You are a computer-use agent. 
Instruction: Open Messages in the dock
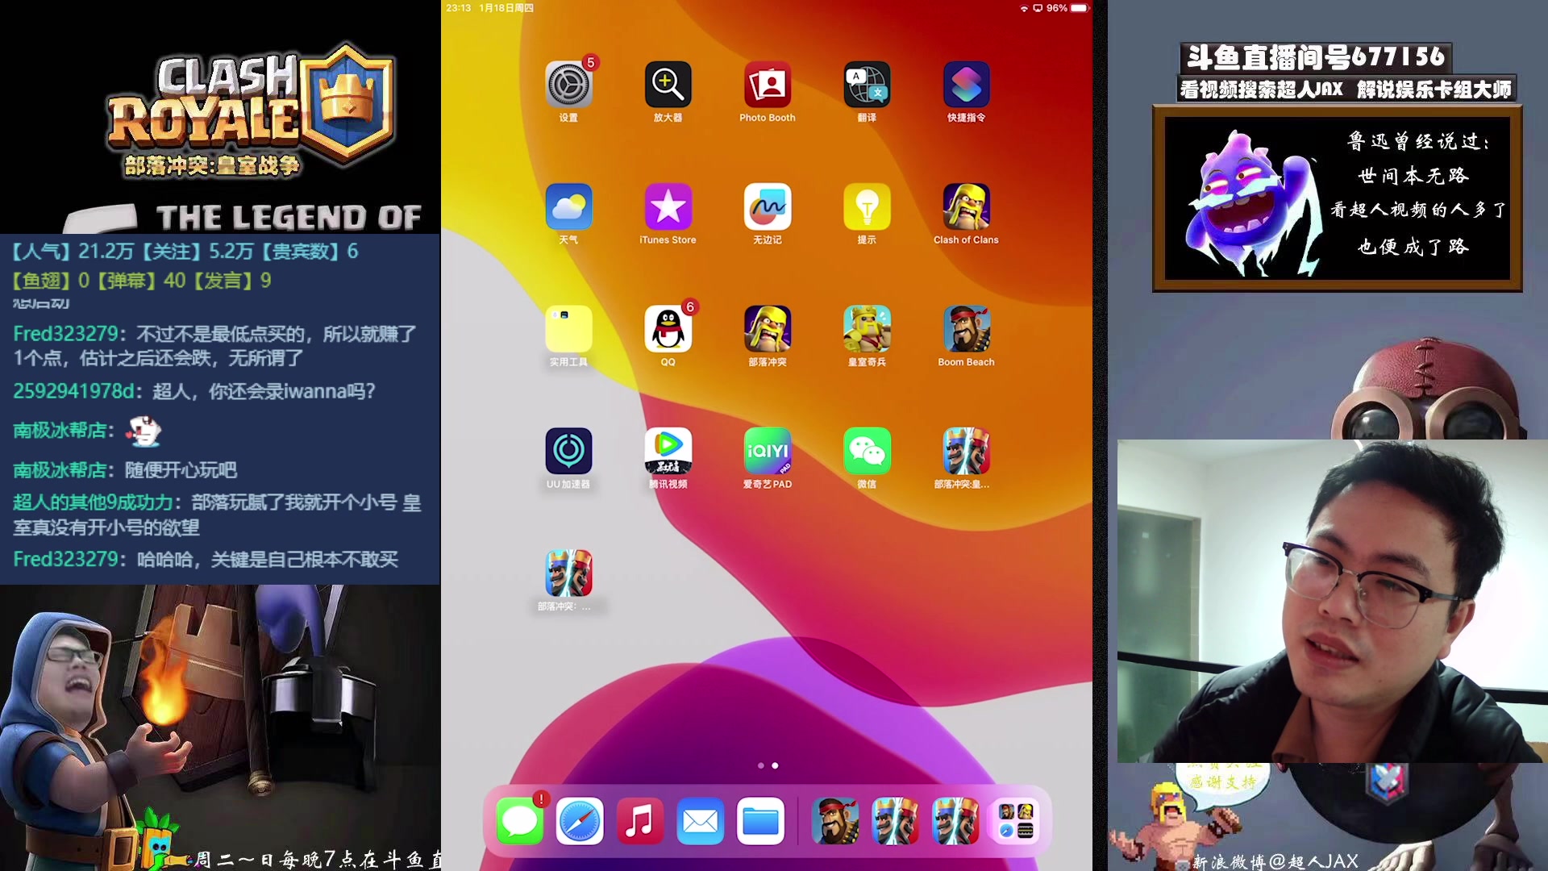tap(519, 821)
